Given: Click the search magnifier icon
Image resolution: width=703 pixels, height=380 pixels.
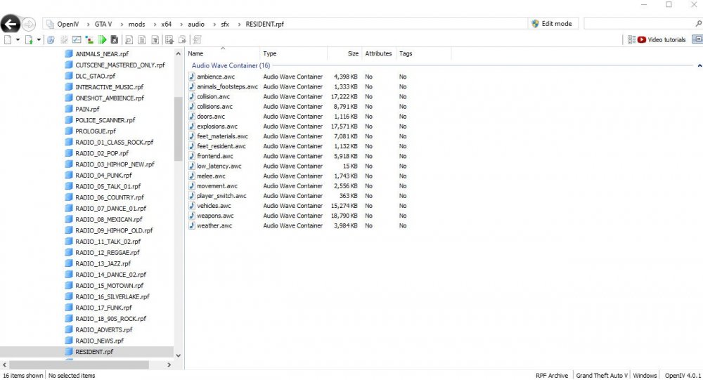Looking at the screenshot, I should click(x=698, y=24).
